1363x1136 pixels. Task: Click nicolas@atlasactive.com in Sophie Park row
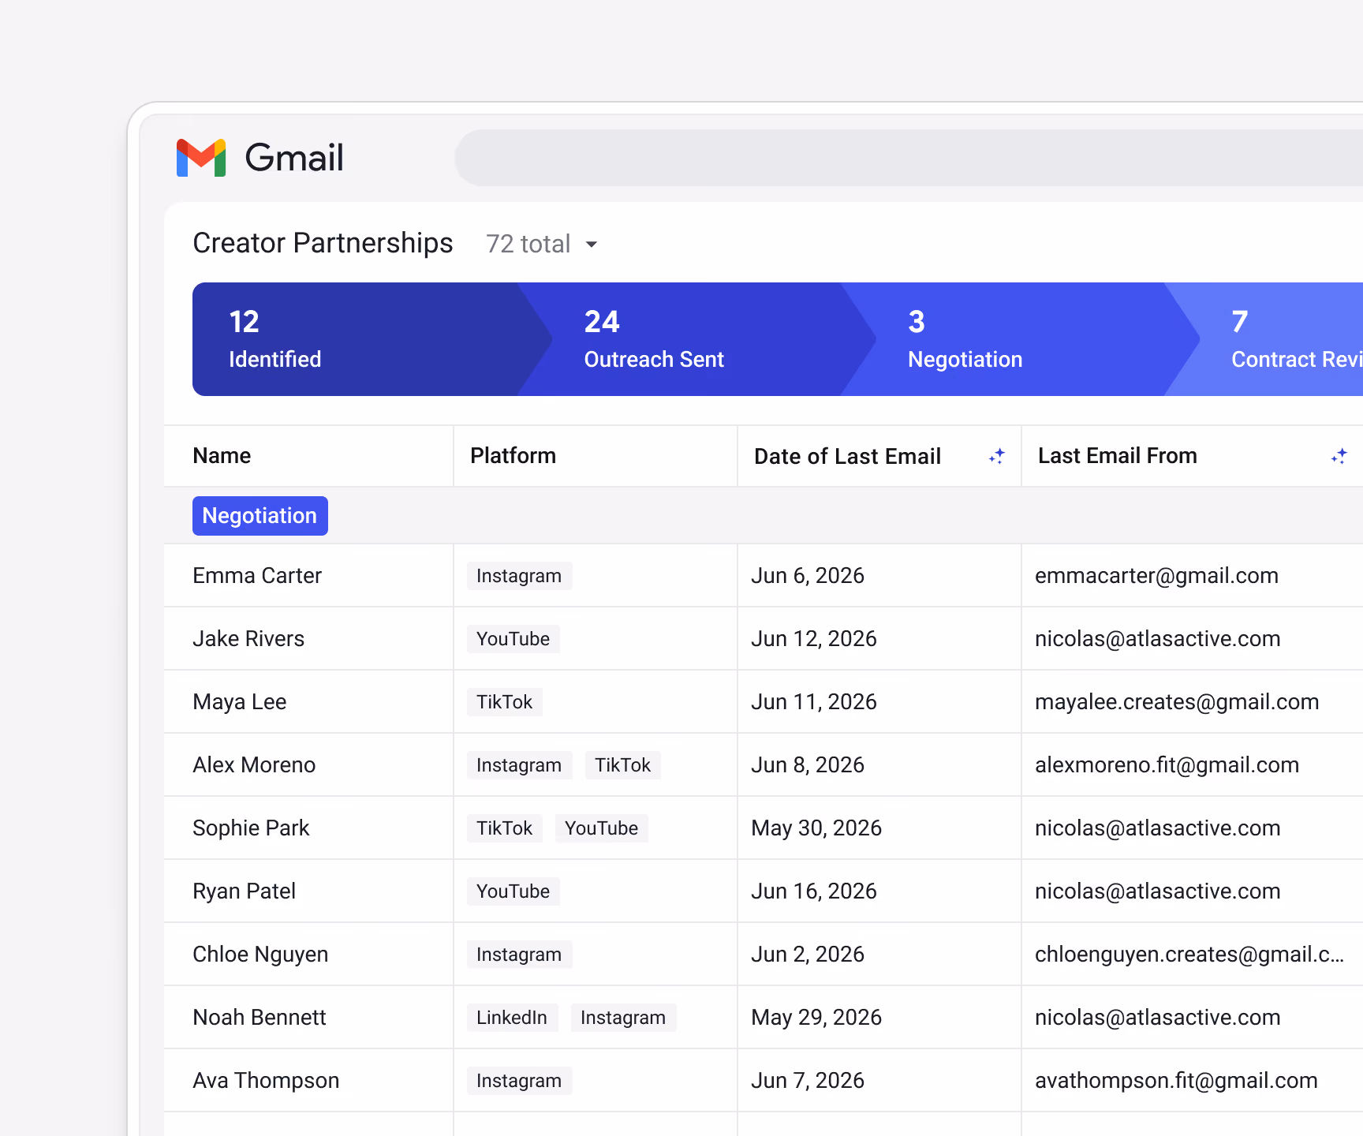click(x=1157, y=828)
